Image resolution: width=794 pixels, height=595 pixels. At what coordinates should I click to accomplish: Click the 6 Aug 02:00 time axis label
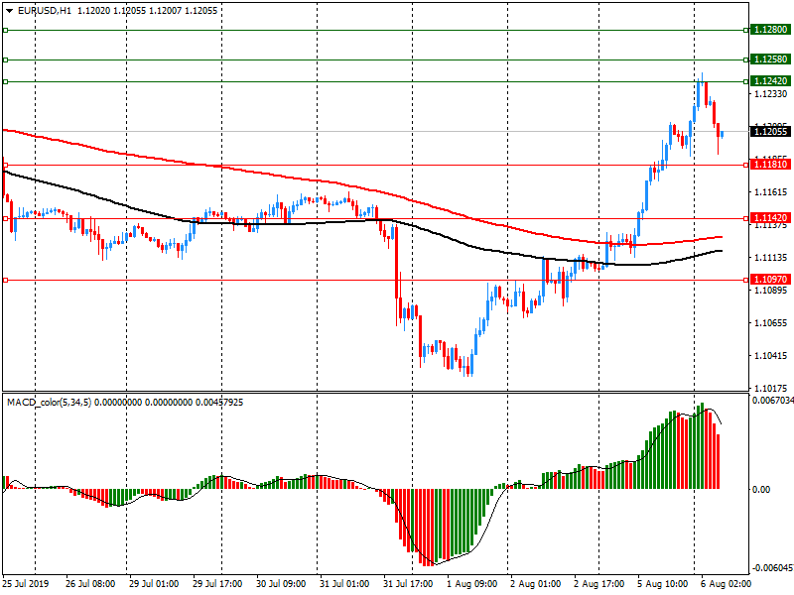(x=726, y=584)
